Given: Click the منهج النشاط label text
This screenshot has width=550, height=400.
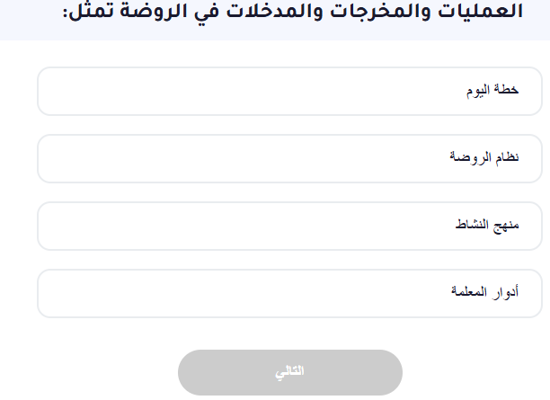Looking at the screenshot, I should [488, 226].
